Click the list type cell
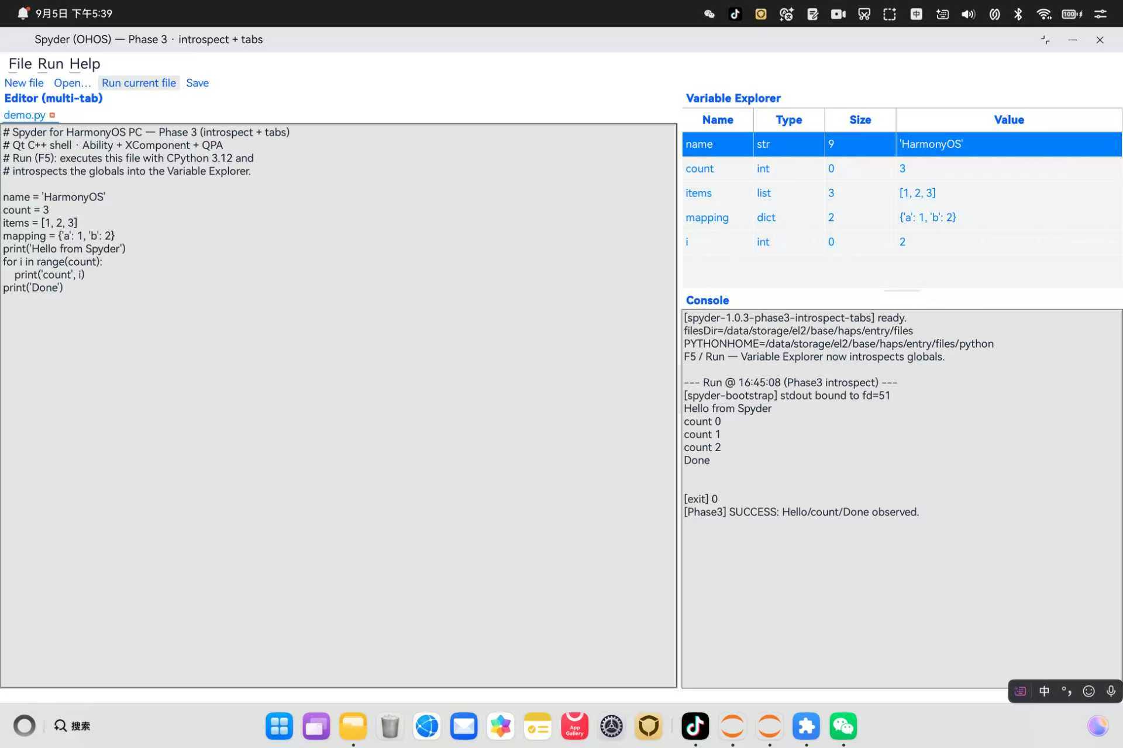The height and width of the screenshot is (748, 1123). tap(789, 193)
